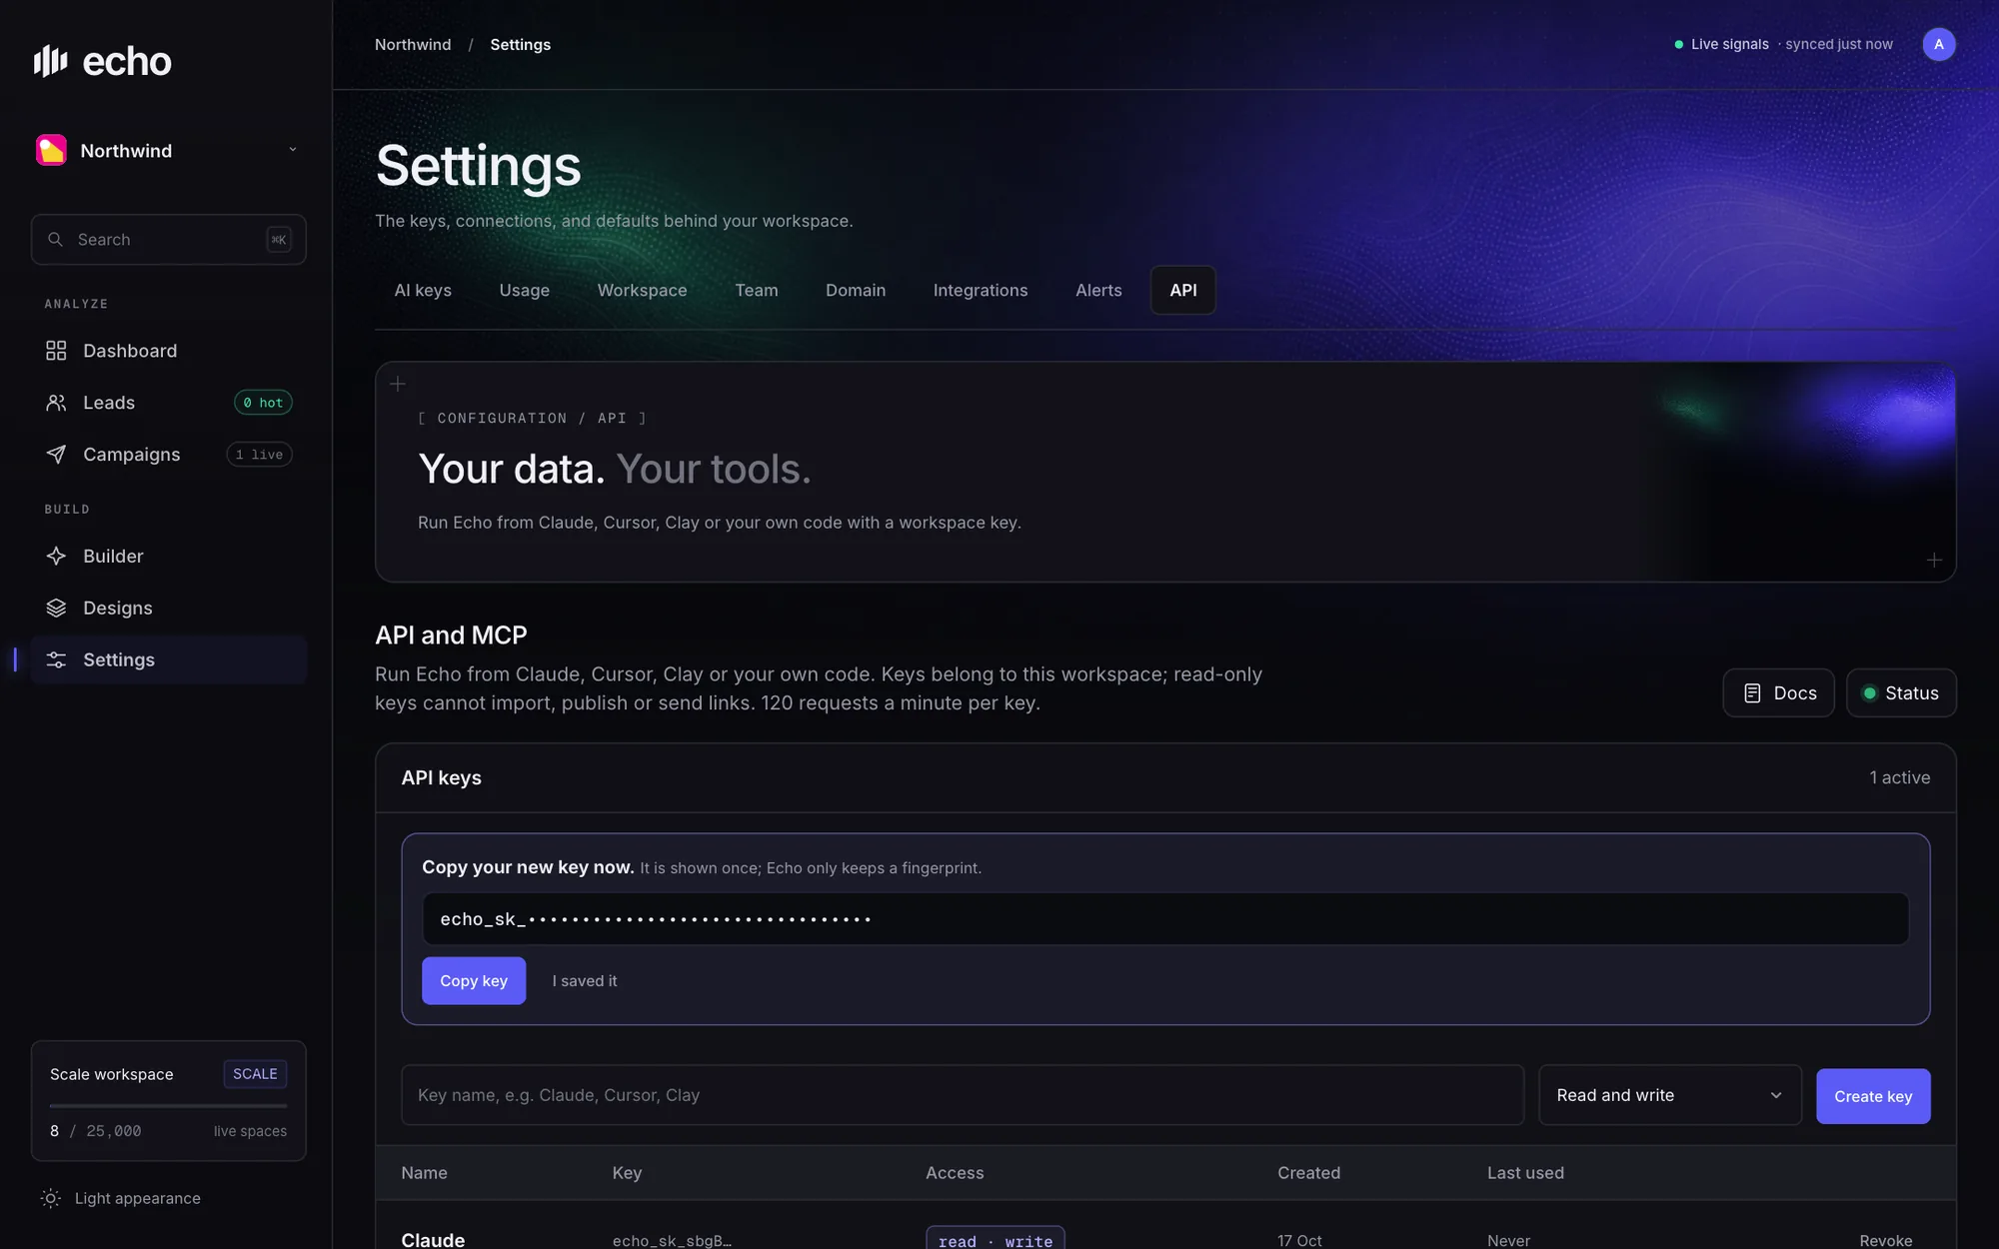
Task: Click the user avatar 'A'
Action: (1938, 44)
